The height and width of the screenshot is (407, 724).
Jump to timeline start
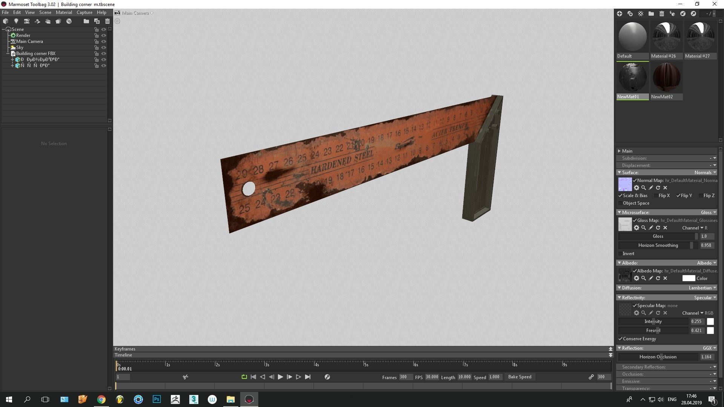[253, 377]
